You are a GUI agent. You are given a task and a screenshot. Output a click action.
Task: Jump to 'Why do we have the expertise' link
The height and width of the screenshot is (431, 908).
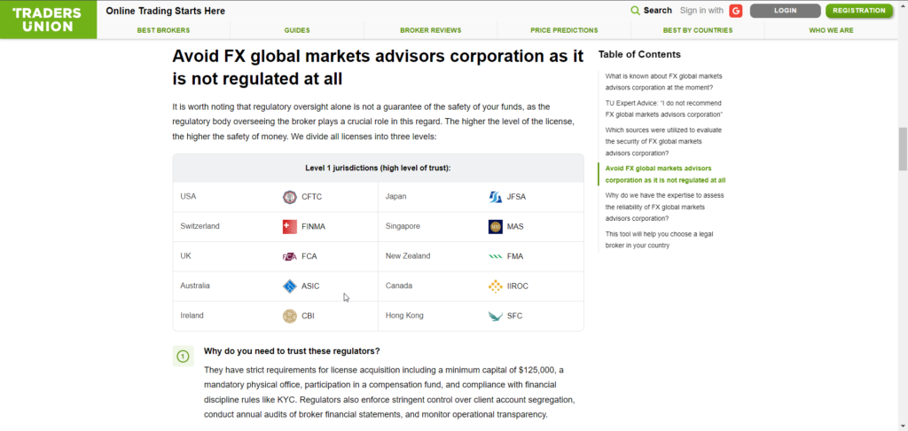(x=664, y=207)
